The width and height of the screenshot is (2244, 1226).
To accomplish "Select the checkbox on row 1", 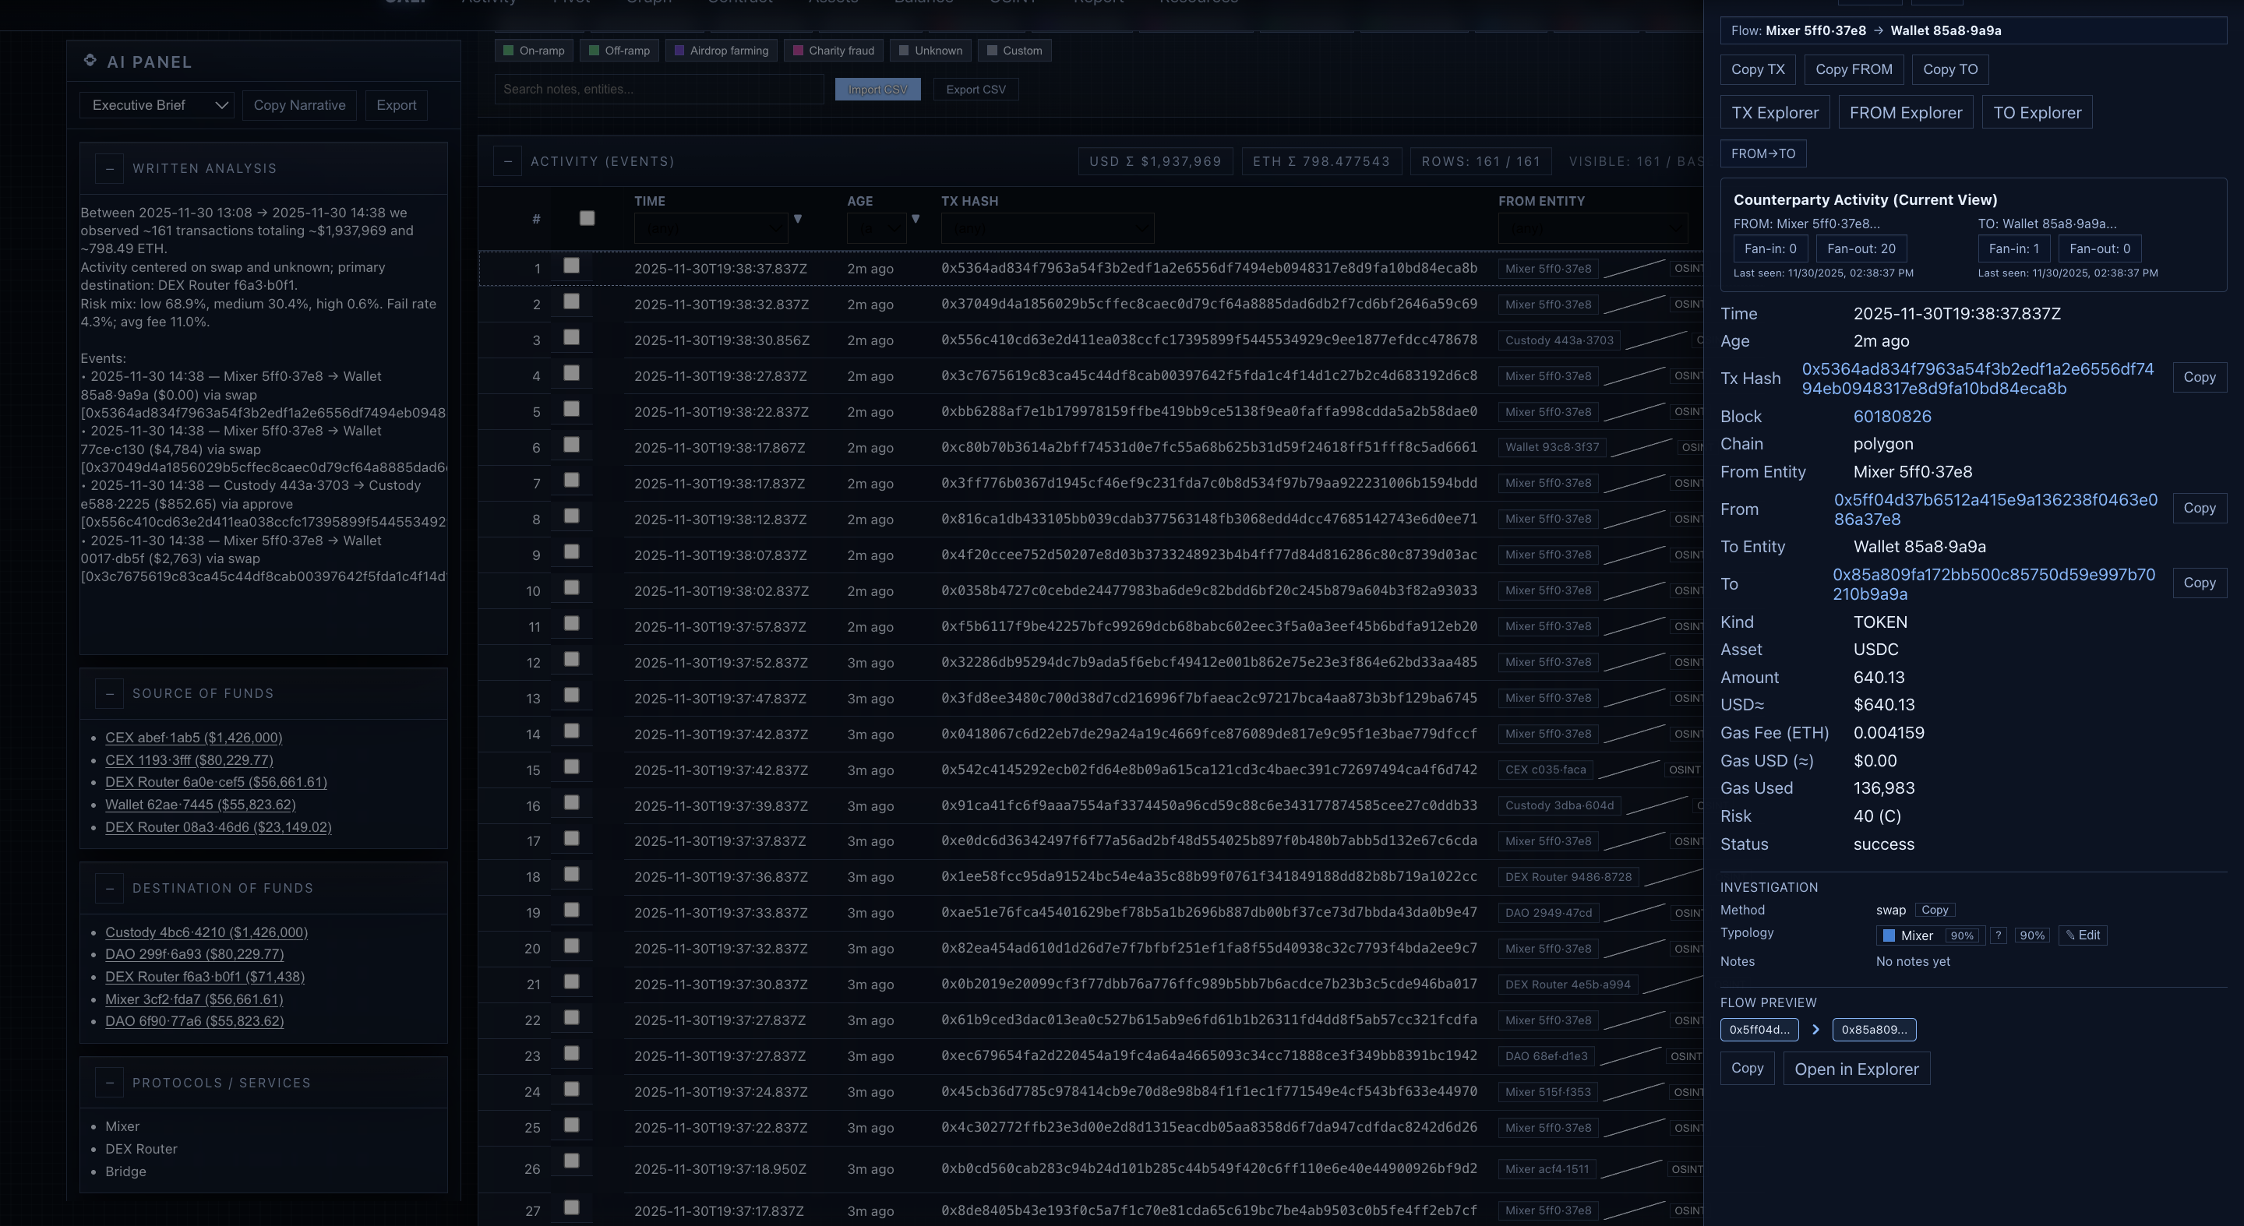I will 573,267.
